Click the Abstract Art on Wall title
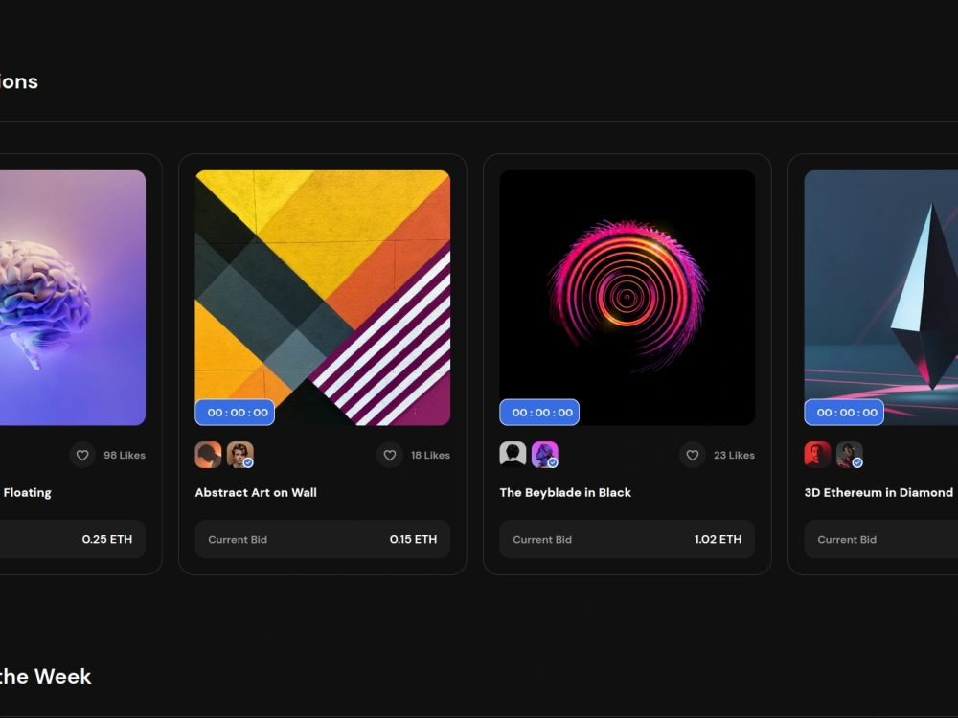The width and height of the screenshot is (958, 718). [256, 493]
